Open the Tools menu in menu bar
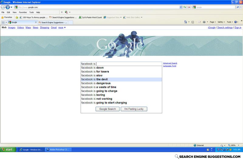This screenshot has height=160, width=243. (x=32, y=12)
